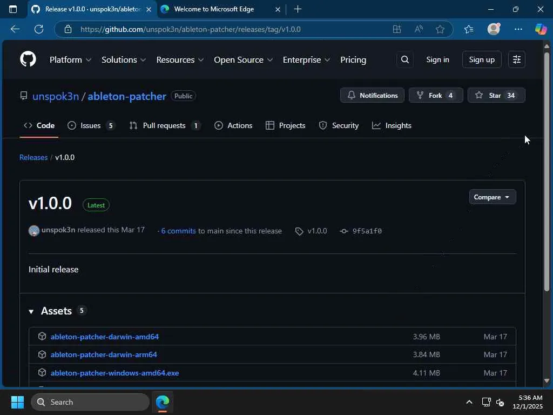Go to the Pricing page
The width and height of the screenshot is (553, 415).
click(x=353, y=59)
